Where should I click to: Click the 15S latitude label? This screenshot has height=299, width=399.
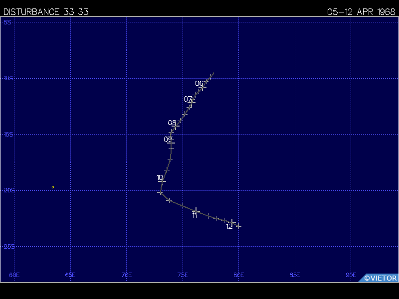point(8,134)
